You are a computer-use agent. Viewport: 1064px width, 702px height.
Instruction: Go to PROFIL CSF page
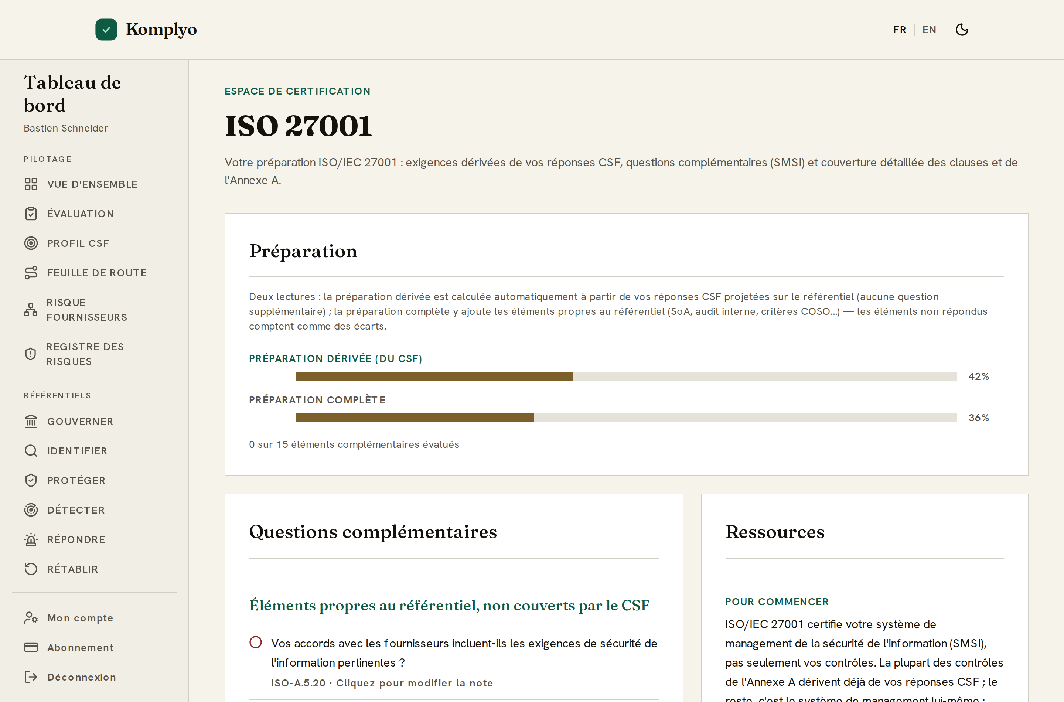click(78, 243)
